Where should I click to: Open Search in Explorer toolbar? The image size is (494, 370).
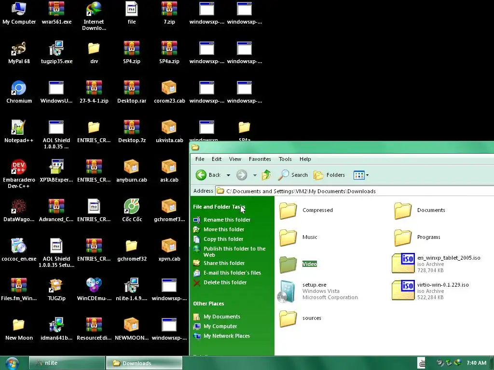[x=293, y=175]
